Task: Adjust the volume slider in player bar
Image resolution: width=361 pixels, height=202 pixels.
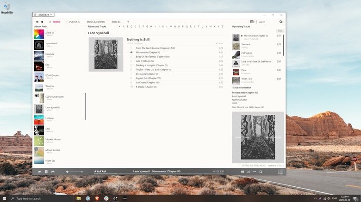Action: (76, 172)
